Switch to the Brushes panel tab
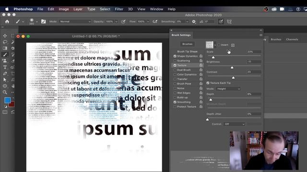This screenshot has width=307, height=172. (x=276, y=39)
